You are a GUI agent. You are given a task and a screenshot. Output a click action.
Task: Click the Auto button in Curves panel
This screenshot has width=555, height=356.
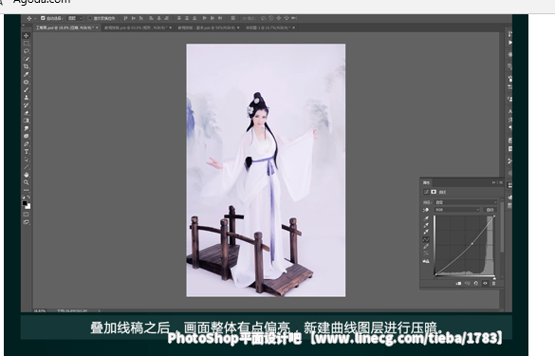pyautogui.click(x=490, y=210)
